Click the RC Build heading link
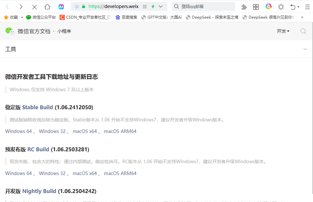The image size is (313, 202). [x=38, y=149]
